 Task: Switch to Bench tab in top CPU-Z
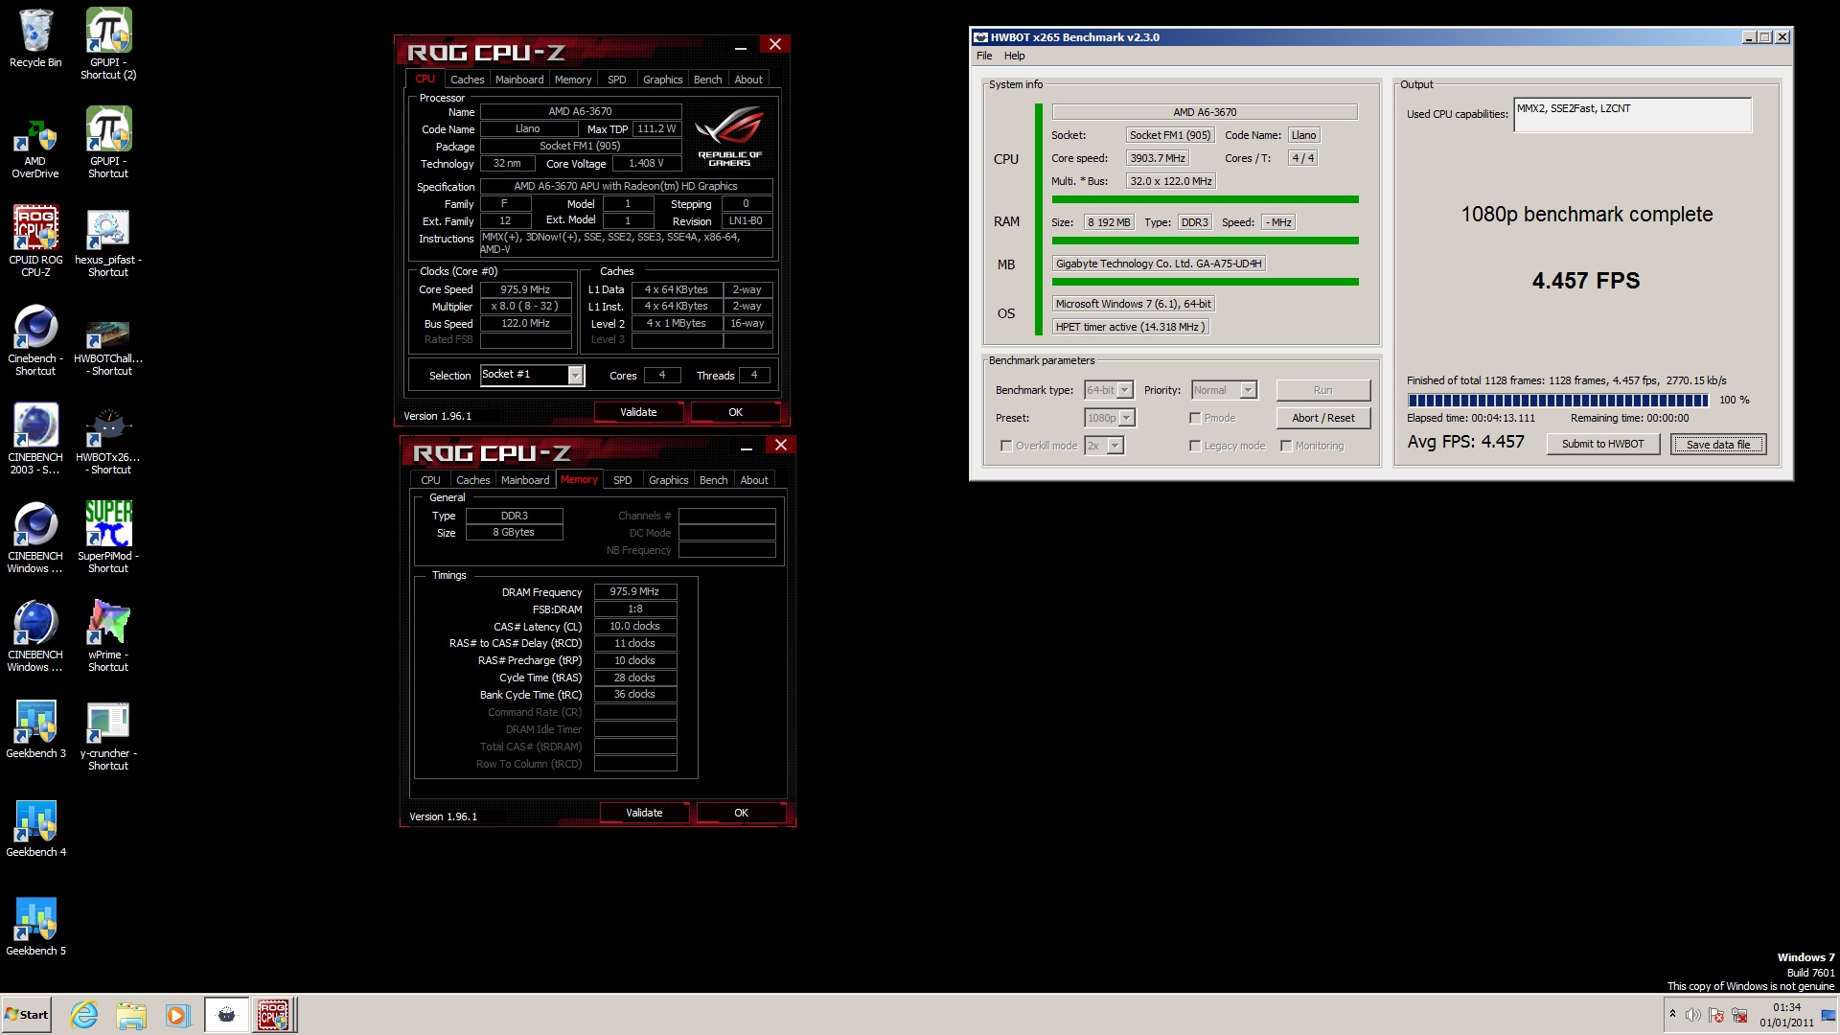coord(708,80)
